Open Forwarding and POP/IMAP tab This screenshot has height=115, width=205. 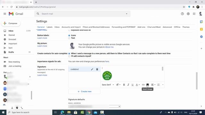123,27
